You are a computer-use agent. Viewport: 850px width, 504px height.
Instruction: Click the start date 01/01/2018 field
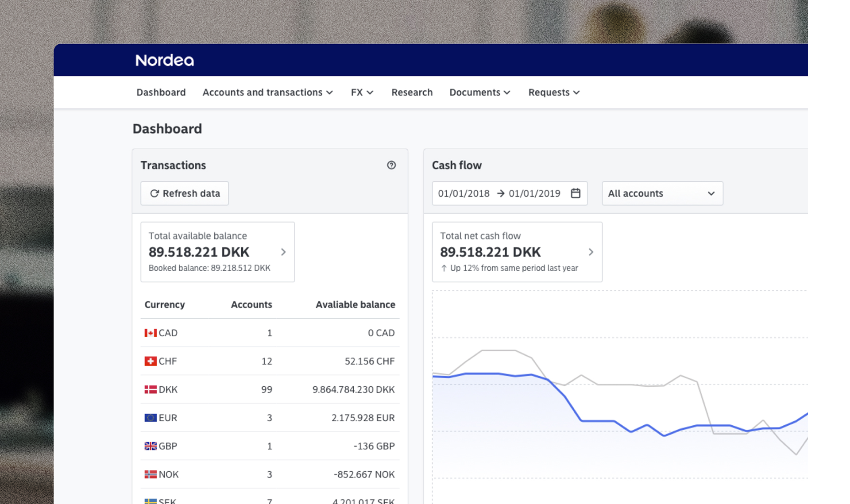[464, 193]
